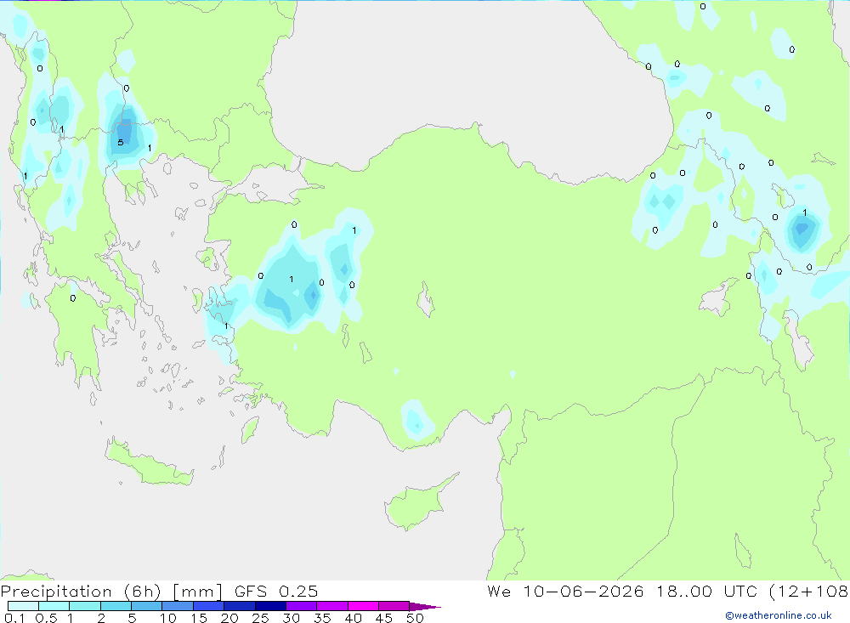Click the '15' legend scale label

[x=199, y=618]
